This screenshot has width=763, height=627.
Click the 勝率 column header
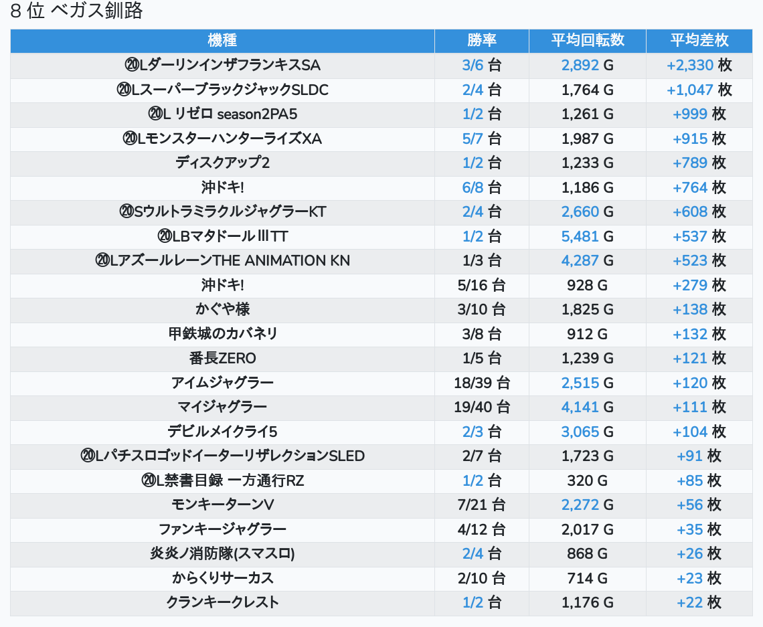pyautogui.click(x=482, y=40)
